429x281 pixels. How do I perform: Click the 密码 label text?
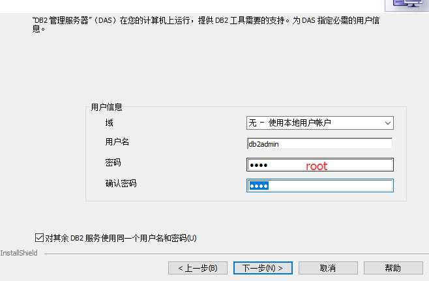pos(113,162)
